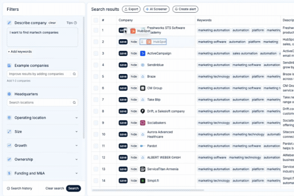Click the Headquarters globe icon
Image resolution: width=294 pixels, height=196 pixels.
pyautogui.click(x=9, y=94)
